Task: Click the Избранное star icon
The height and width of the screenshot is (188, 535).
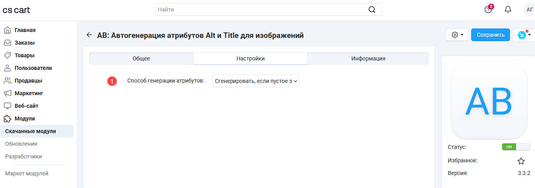Action: click(x=521, y=161)
